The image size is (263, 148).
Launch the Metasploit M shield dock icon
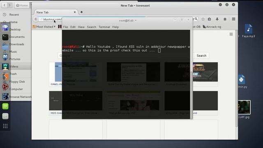(5, 57)
